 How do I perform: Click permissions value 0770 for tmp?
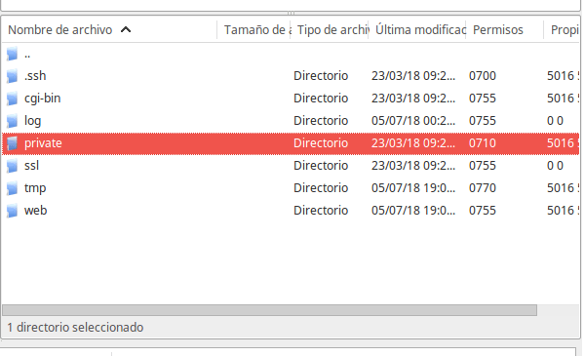[x=483, y=188]
